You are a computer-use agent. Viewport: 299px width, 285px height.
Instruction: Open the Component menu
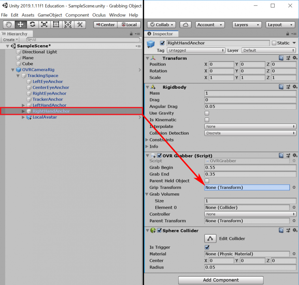[77, 15]
